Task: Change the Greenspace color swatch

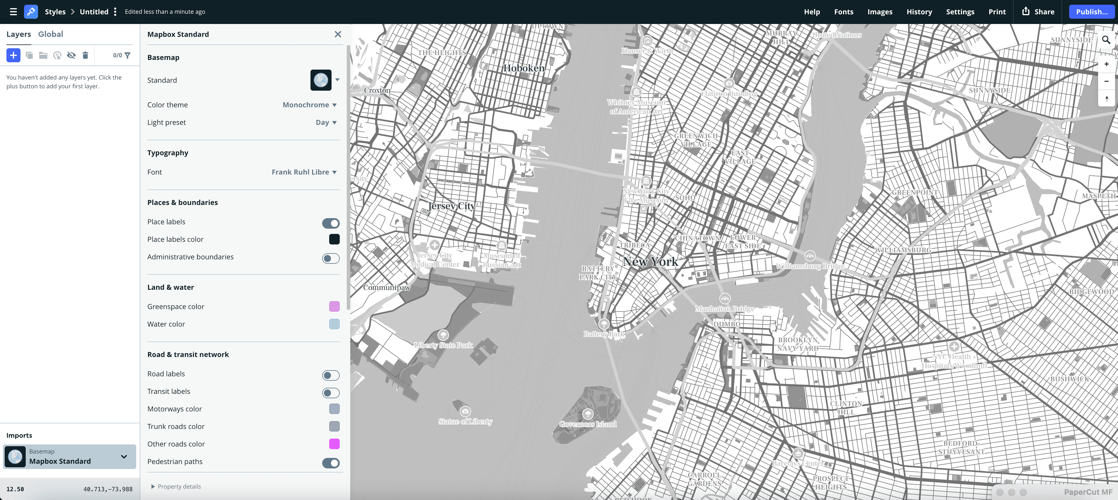Action: click(x=334, y=306)
